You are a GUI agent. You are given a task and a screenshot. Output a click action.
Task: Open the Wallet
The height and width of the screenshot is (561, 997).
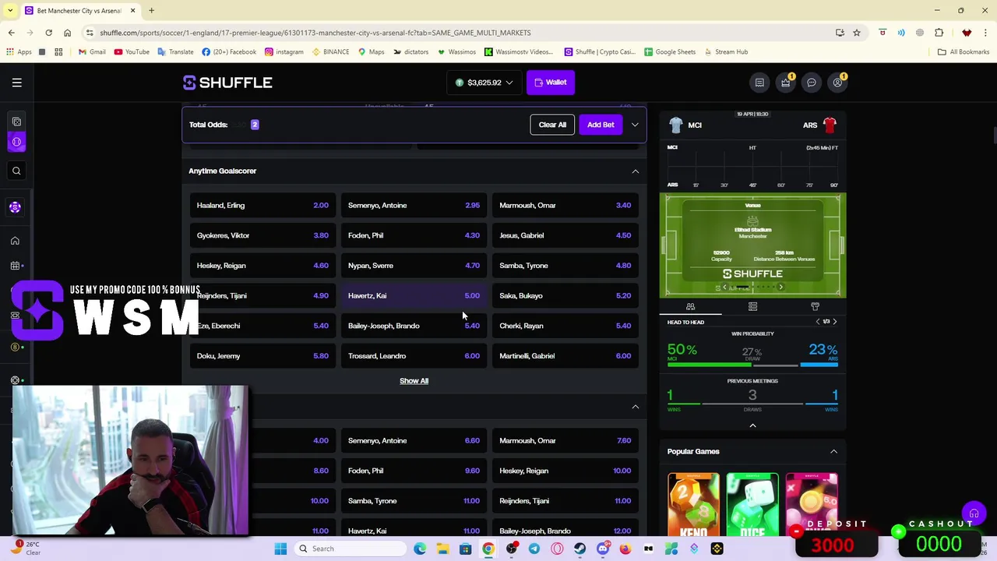click(x=551, y=83)
